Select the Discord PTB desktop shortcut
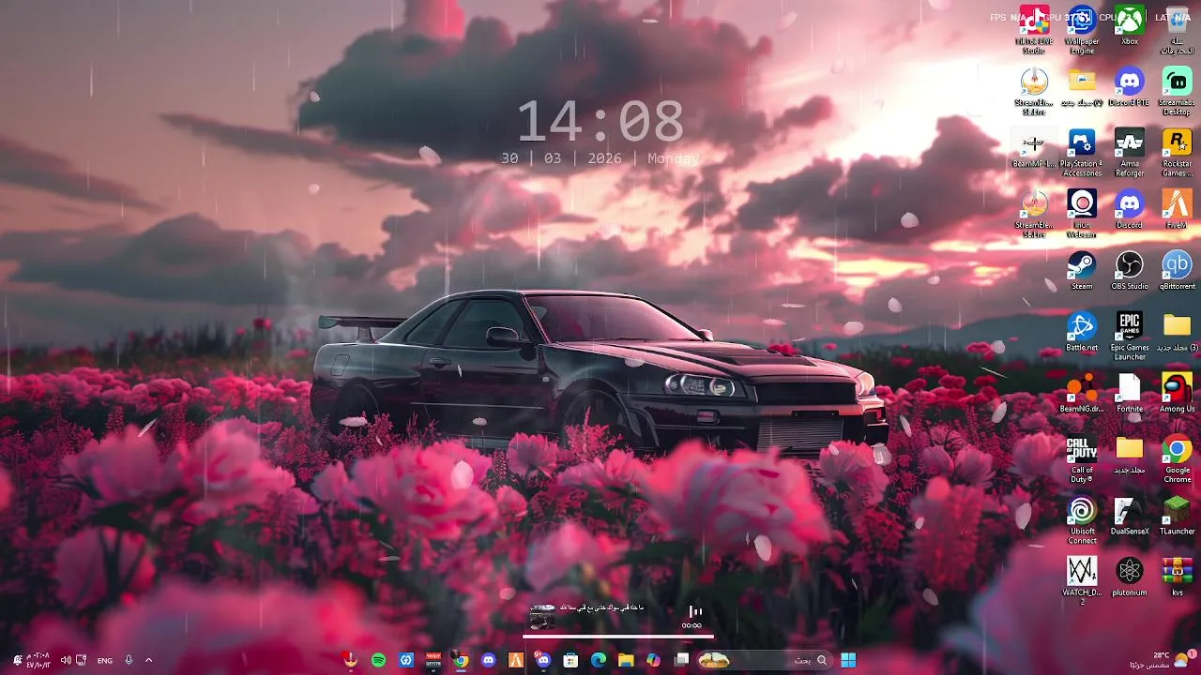The image size is (1201, 675). [x=1130, y=86]
